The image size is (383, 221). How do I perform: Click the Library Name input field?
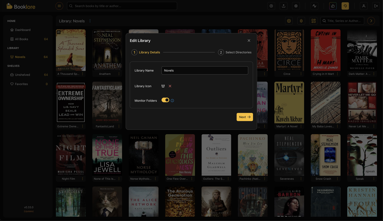[x=205, y=70]
